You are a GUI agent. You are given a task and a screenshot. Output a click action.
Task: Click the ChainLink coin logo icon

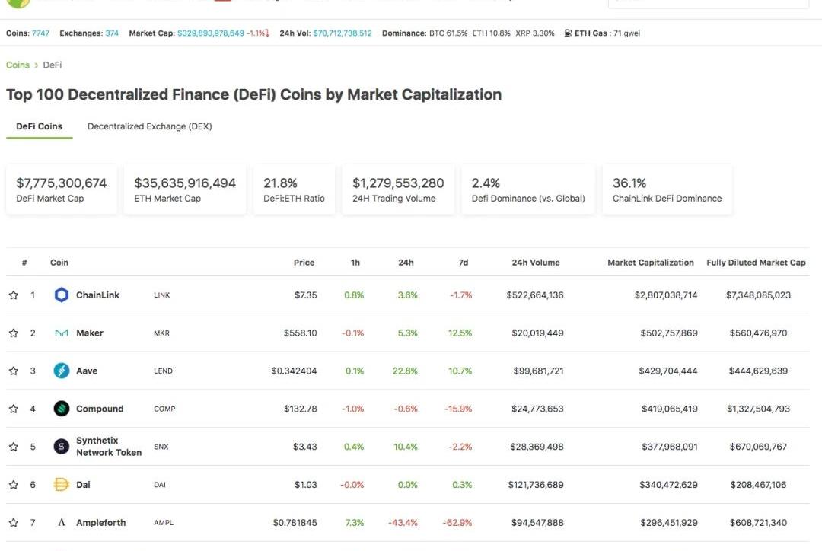[x=62, y=295]
